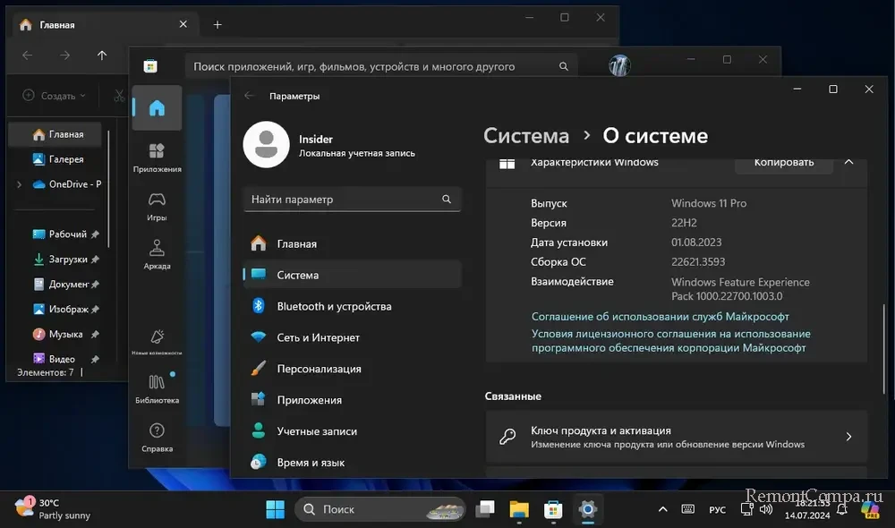Screen dimensions: 895x528
Task: Collapse Характеристики Windows section
Action: (x=848, y=162)
